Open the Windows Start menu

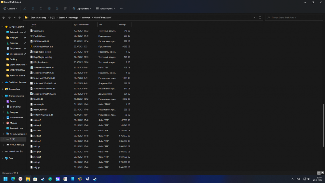[6, 179]
